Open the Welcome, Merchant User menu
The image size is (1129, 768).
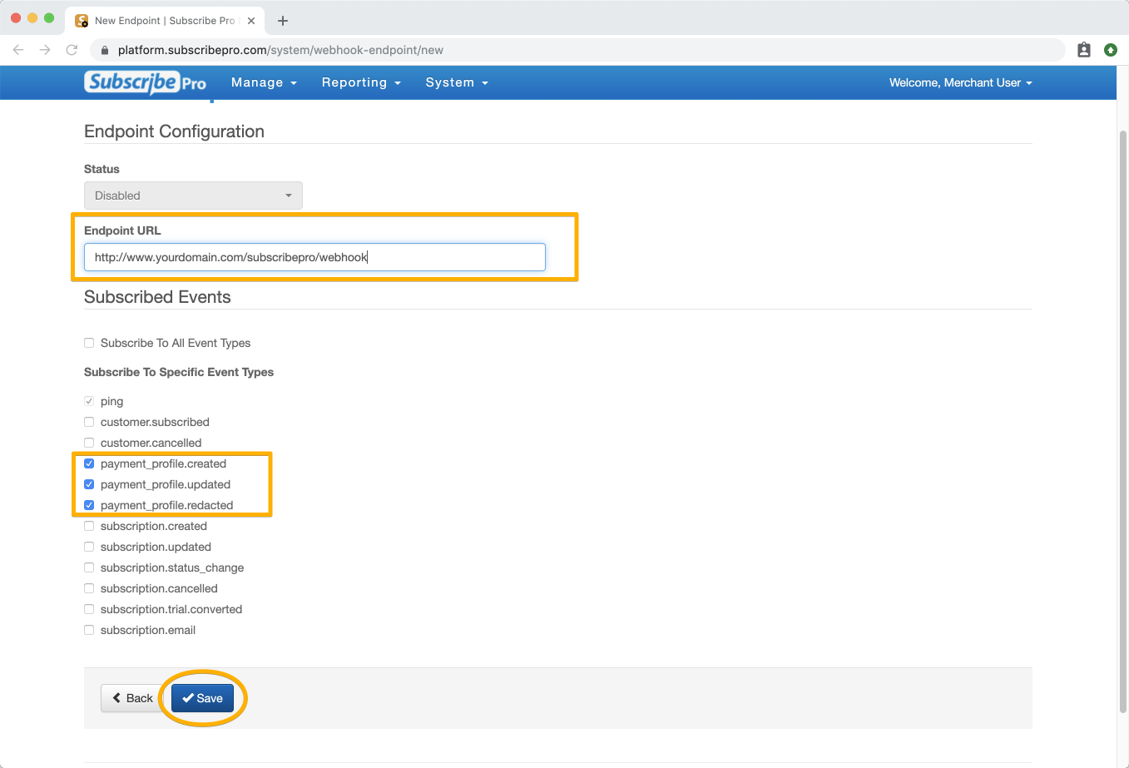[x=961, y=82]
